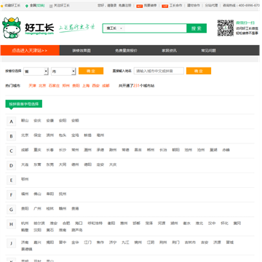Click the red HOT badge icon
Viewport: 262px width, 262px height.
[140, 6]
